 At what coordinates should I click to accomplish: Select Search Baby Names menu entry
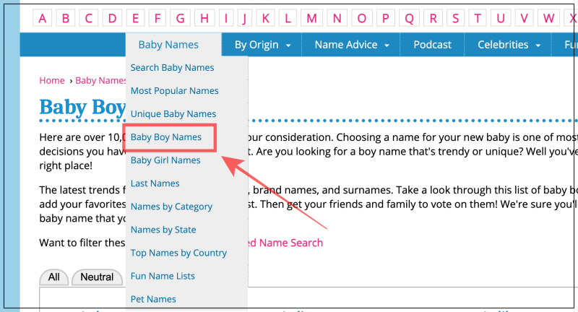(x=172, y=68)
